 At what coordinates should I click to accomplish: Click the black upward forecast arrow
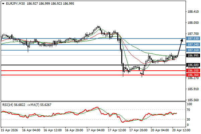click(x=180, y=47)
